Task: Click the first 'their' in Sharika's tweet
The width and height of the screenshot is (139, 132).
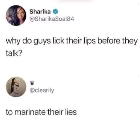Action: (74, 41)
